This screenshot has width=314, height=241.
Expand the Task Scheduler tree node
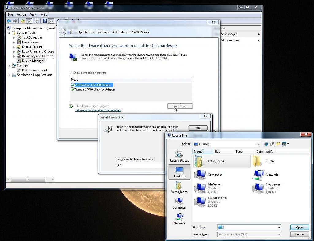pyautogui.click(x=14, y=38)
